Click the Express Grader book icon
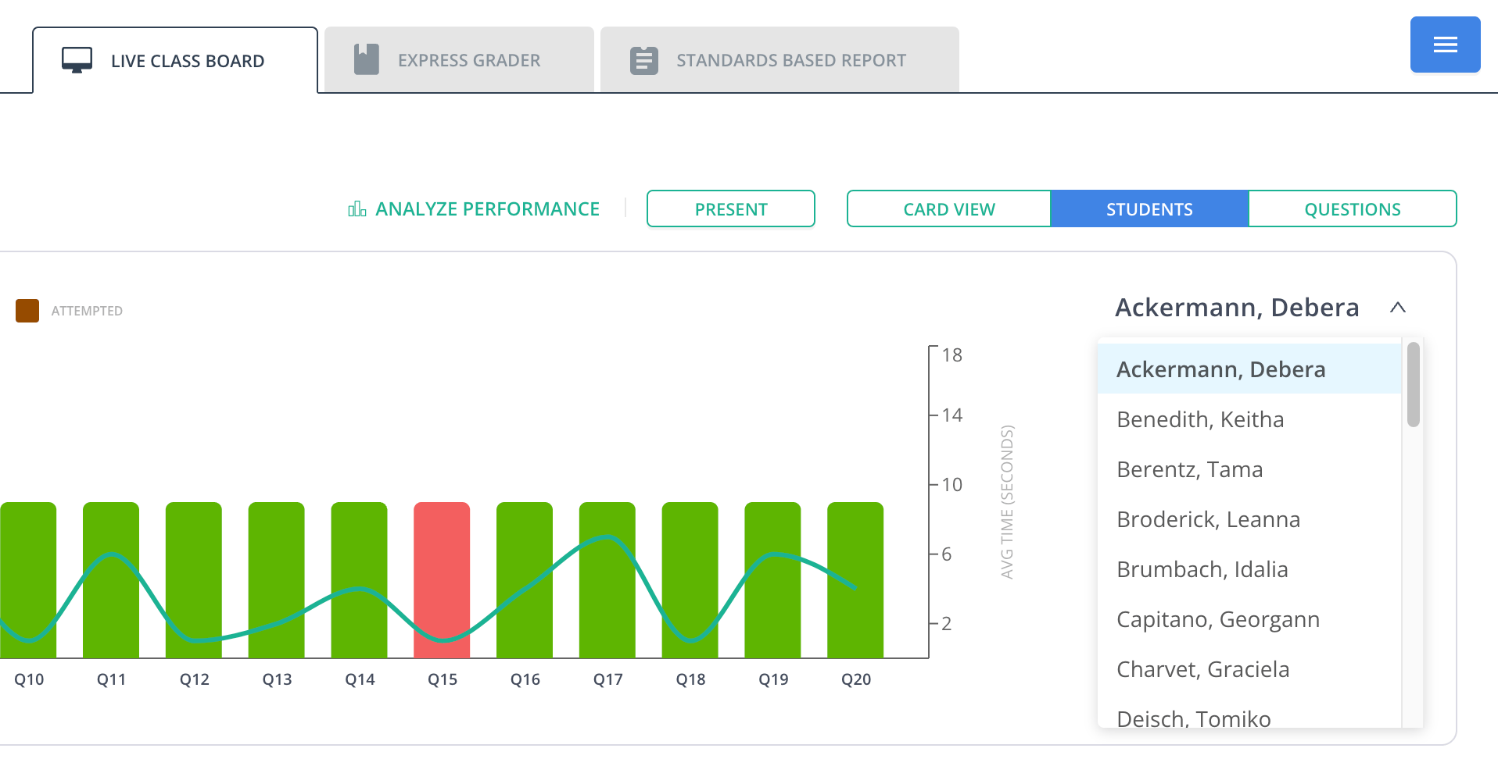Screen dimensions: 1498x759 click(x=367, y=59)
